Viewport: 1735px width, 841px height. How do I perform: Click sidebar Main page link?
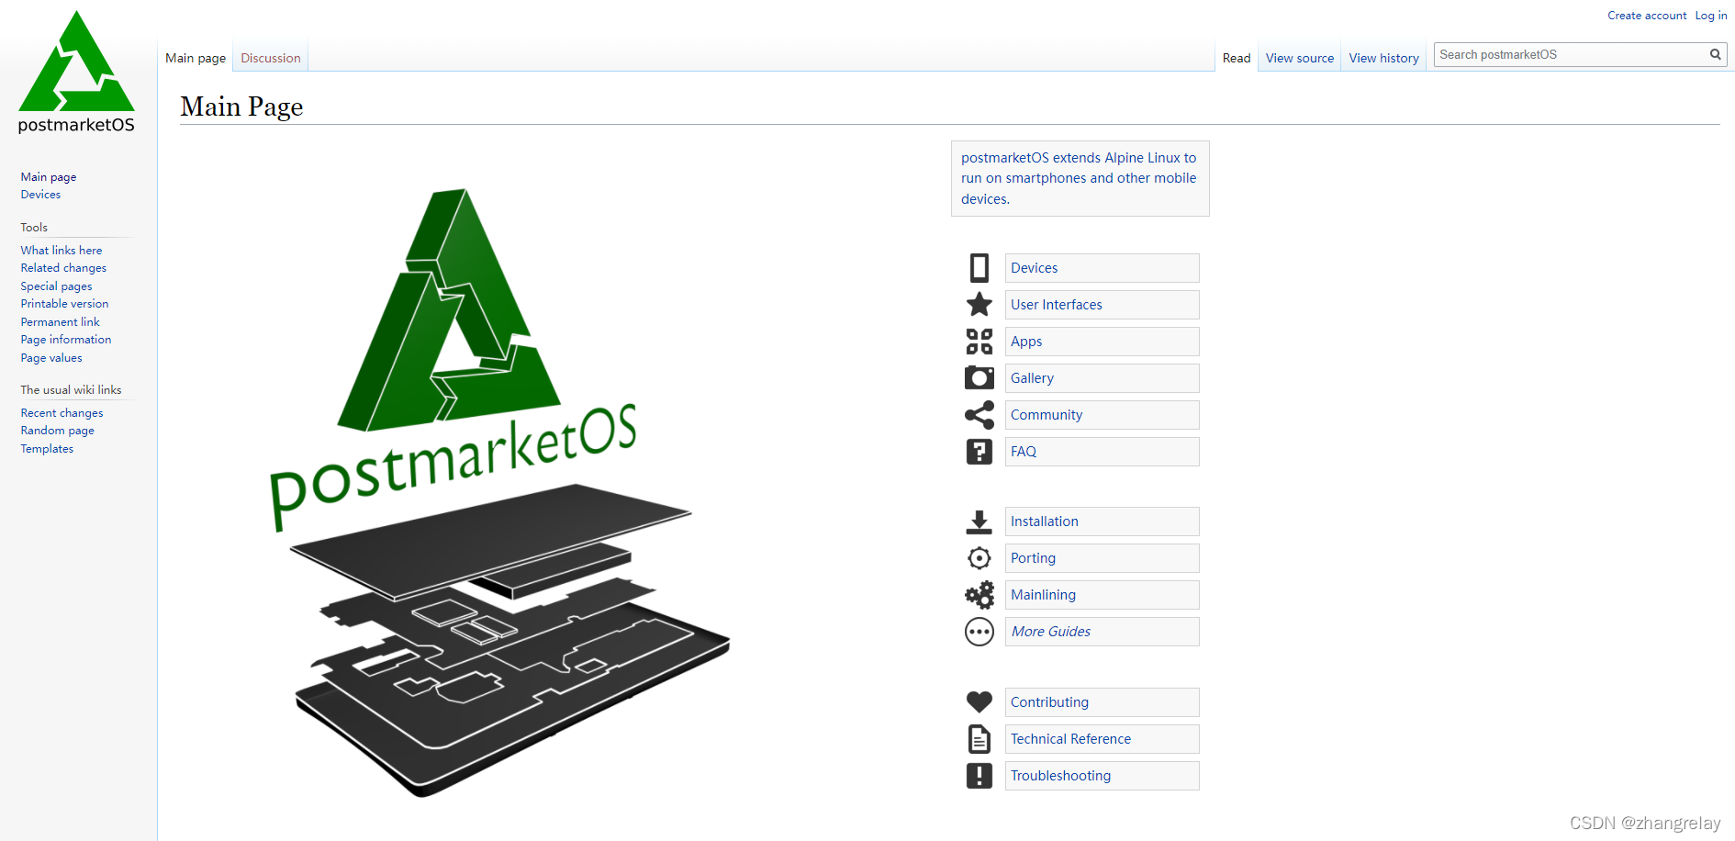pos(49,177)
